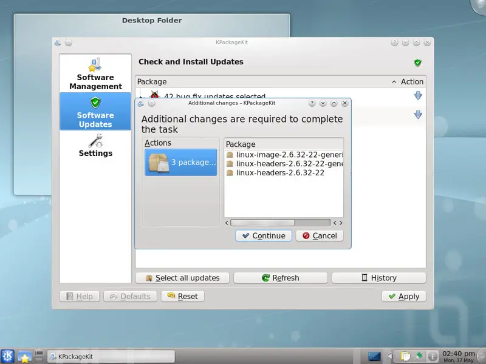Click the Additional changes dialog's window menu icon
Screen dimensions: 486x364
(140, 103)
